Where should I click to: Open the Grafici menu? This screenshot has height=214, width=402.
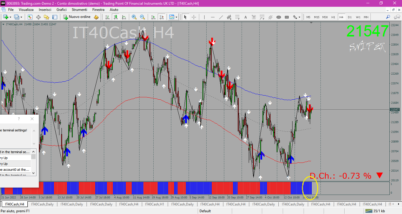62,10
